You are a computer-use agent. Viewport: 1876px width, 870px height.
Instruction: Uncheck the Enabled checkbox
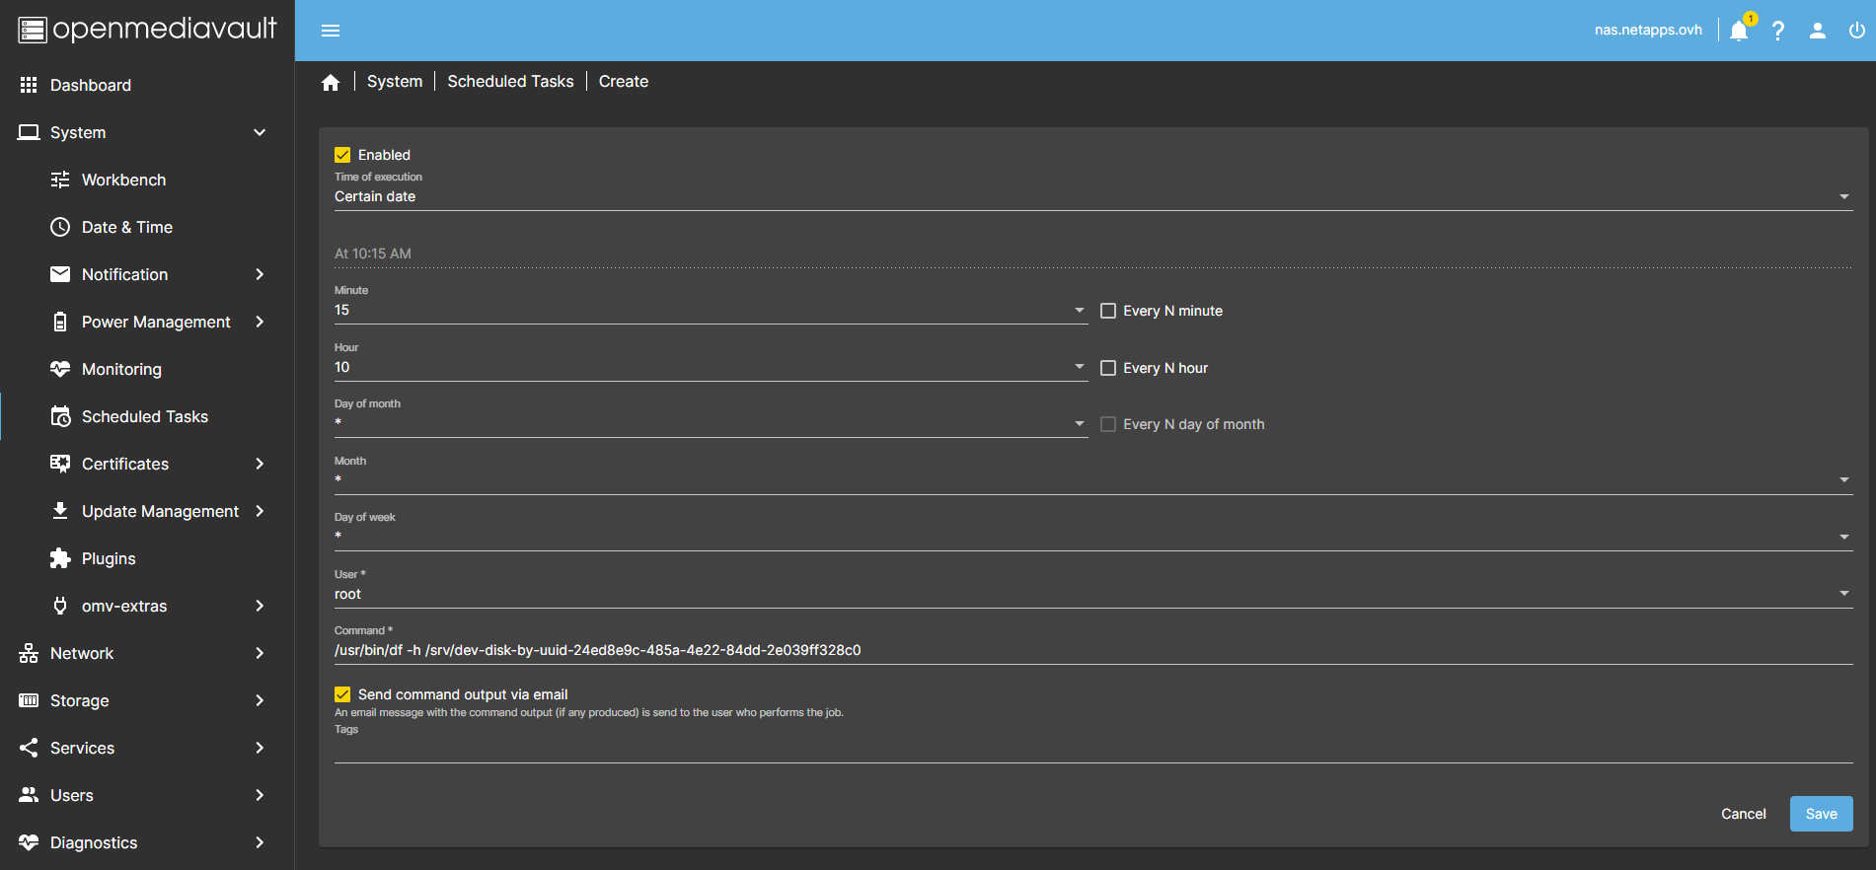coord(342,155)
